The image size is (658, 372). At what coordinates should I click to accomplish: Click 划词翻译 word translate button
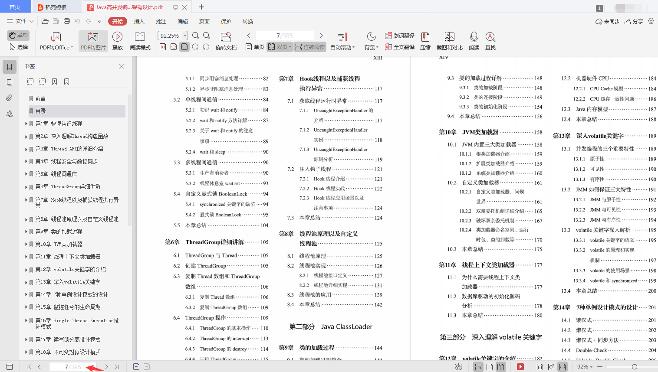[x=400, y=36]
